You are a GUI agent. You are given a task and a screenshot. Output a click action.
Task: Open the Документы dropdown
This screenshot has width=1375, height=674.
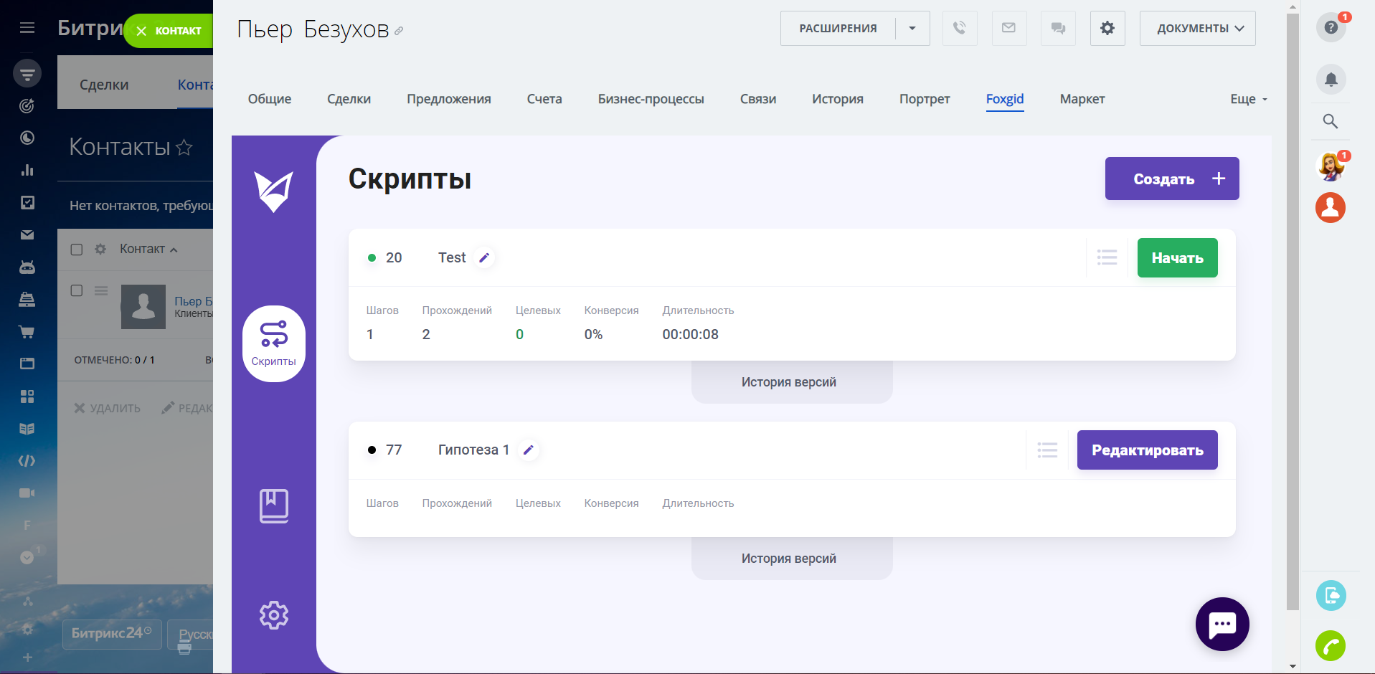tap(1197, 29)
